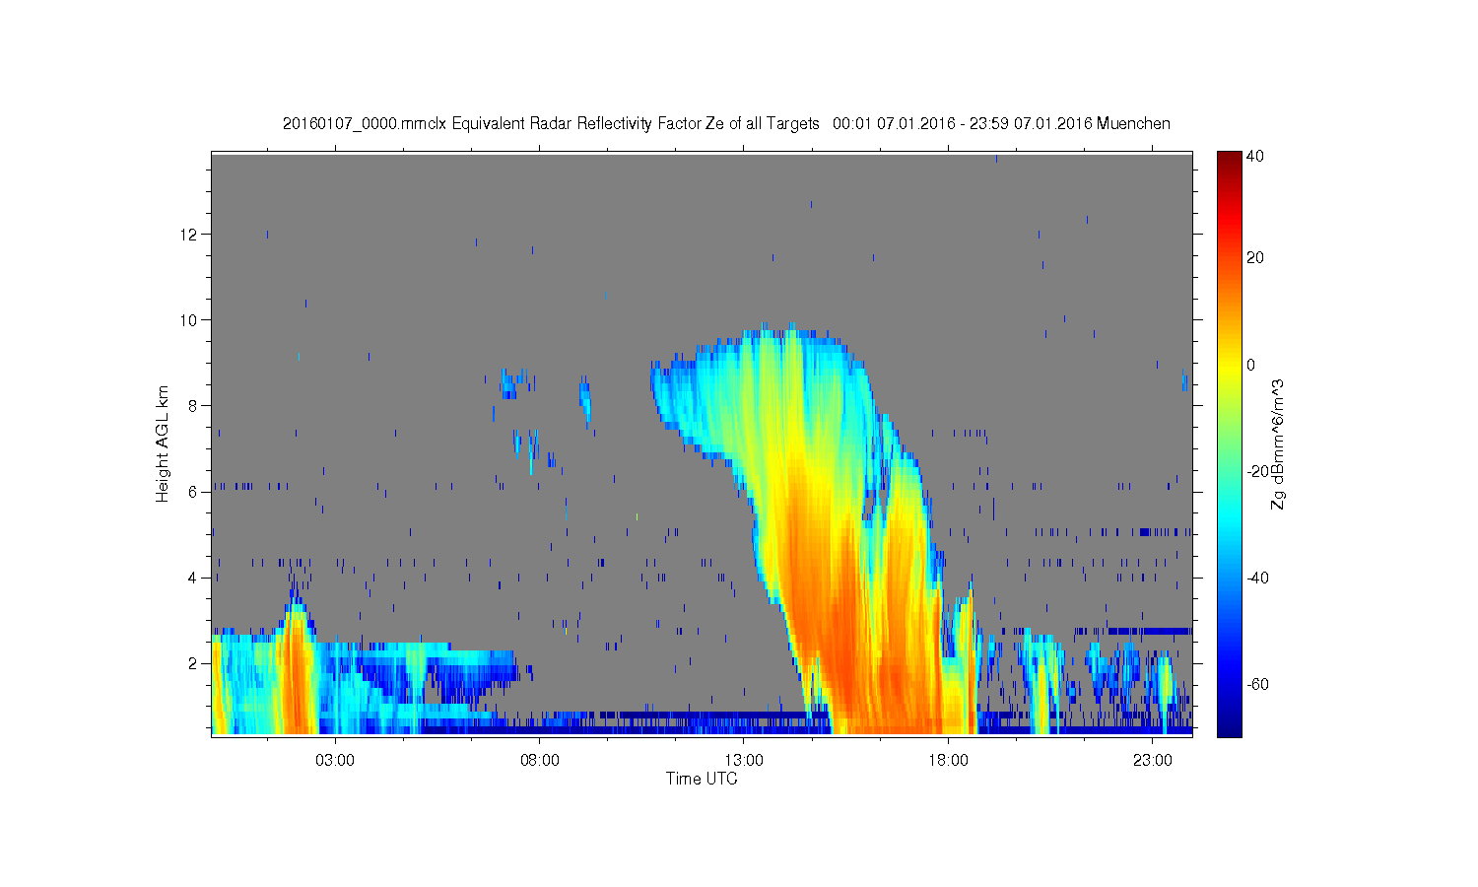Click the dark blue bottom of the colorbar
The height and width of the screenshot is (887, 1478).
(x=1229, y=727)
